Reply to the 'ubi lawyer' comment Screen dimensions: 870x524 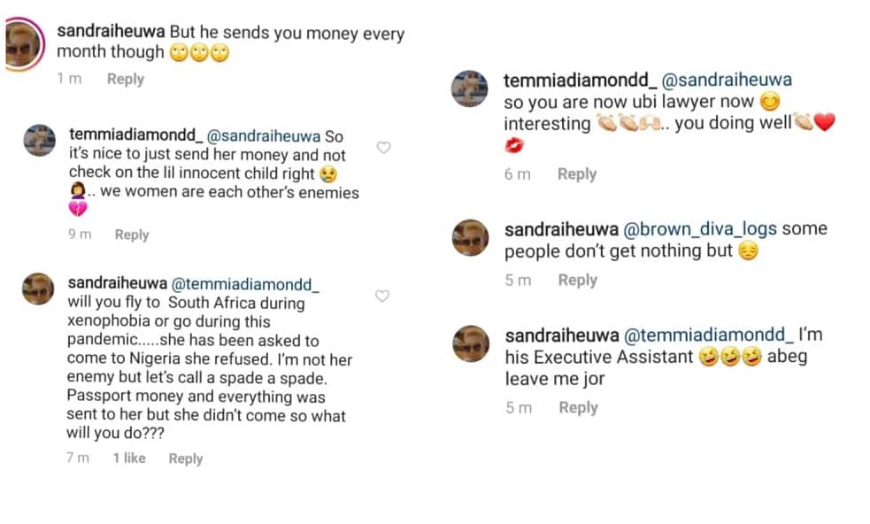click(x=577, y=174)
